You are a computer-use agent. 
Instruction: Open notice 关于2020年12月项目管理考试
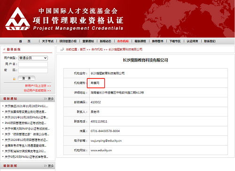click(x=26, y=140)
